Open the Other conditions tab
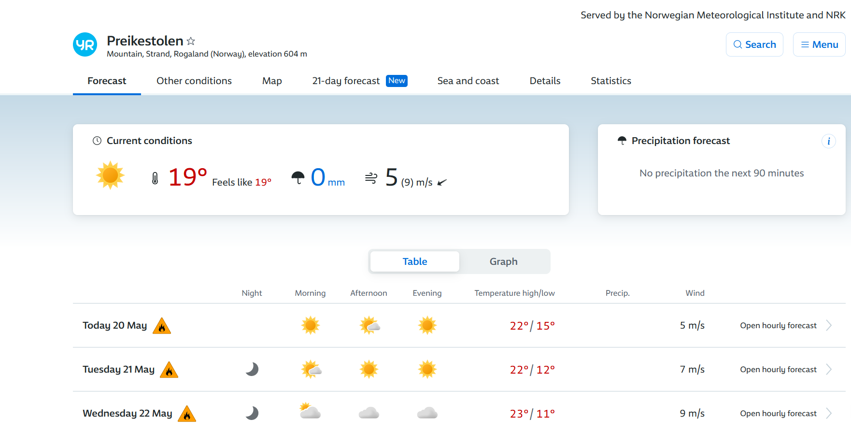 [x=194, y=81]
